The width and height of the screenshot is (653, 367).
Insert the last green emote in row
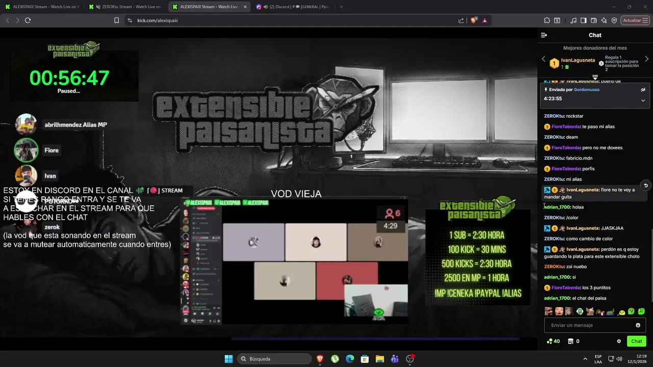point(641,311)
